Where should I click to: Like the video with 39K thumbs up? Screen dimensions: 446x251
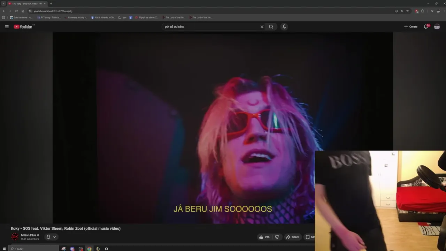pyautogui.click(x=264, y=237)
